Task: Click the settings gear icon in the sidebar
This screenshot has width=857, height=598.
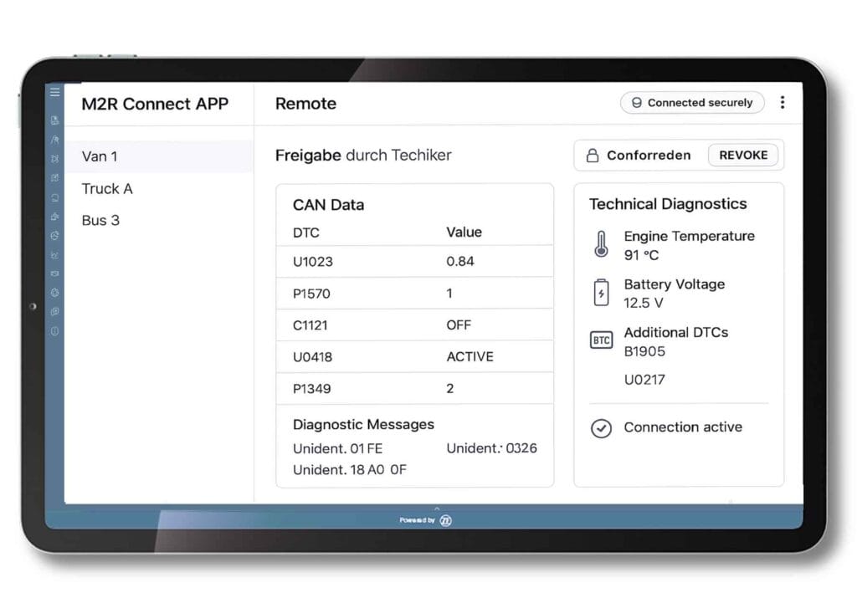Action: point(54,293)
